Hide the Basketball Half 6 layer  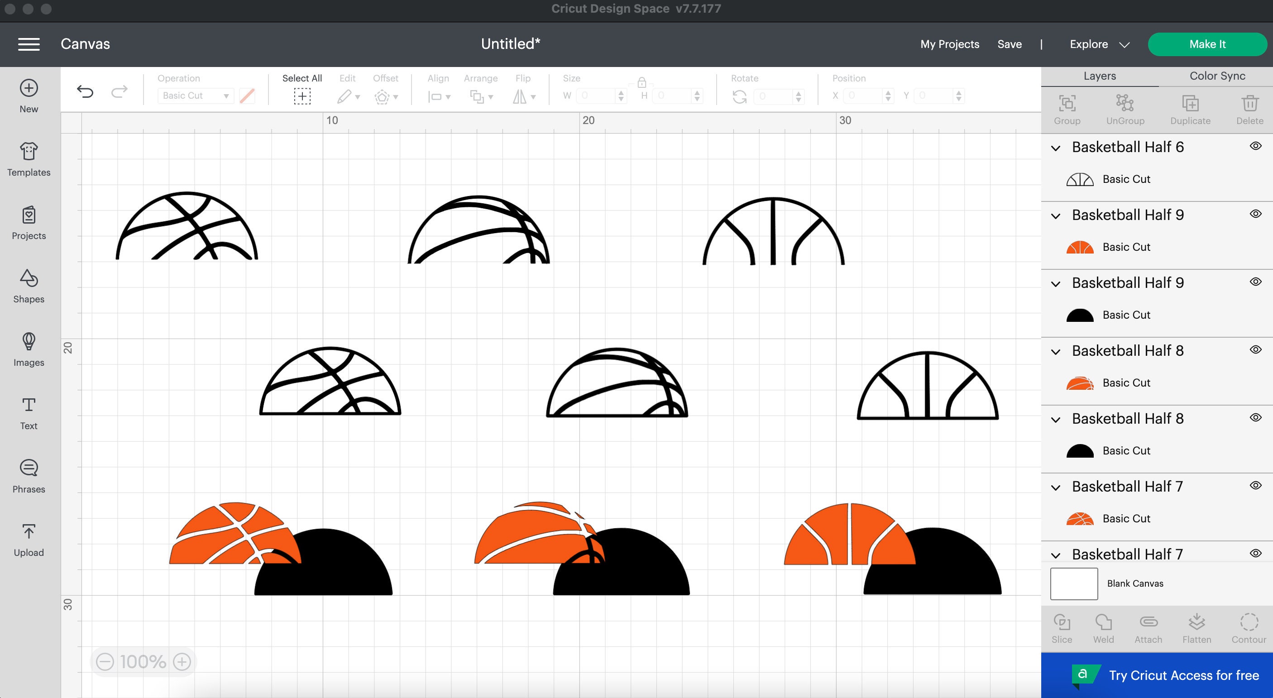[1256, 146]
